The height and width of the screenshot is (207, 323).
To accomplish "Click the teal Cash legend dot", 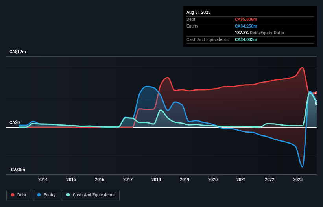I will [x=68, y=195].
